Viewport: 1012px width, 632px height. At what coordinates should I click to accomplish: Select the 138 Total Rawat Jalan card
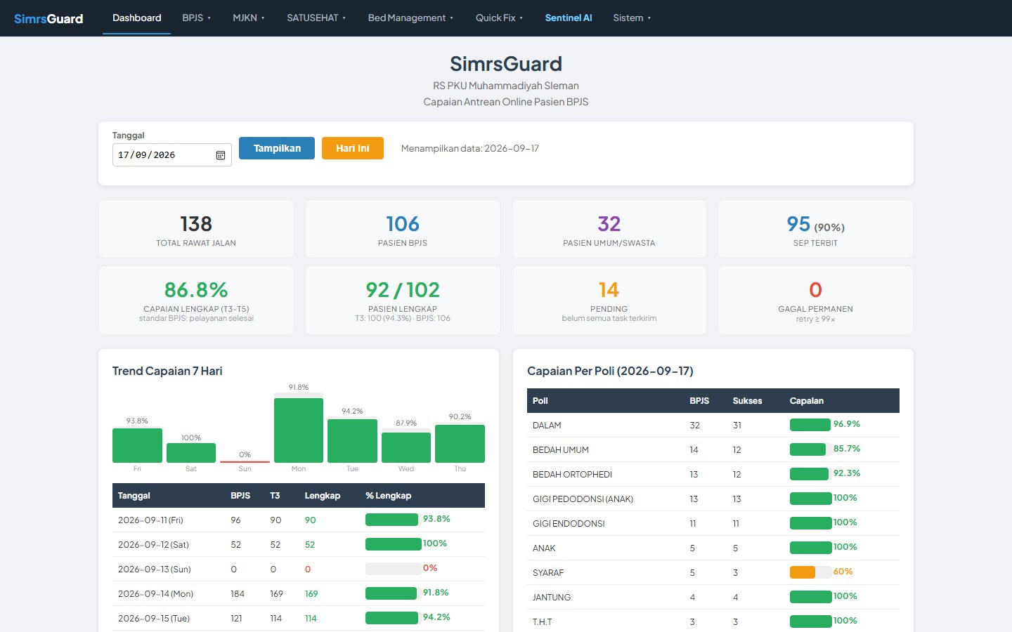(196, 229)
